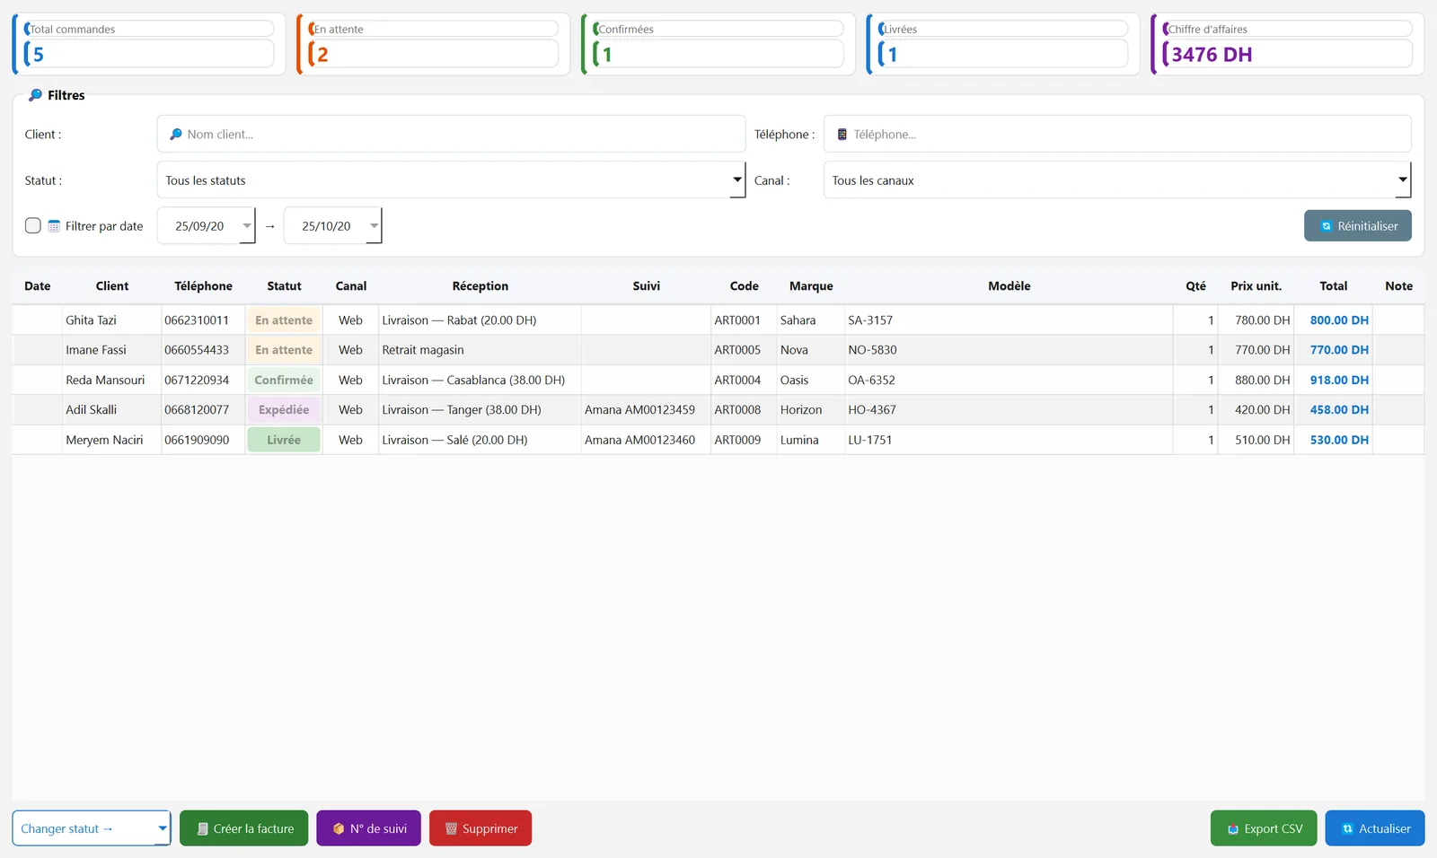
Task: Focus the Nom client input field
Action: [451, 135]
